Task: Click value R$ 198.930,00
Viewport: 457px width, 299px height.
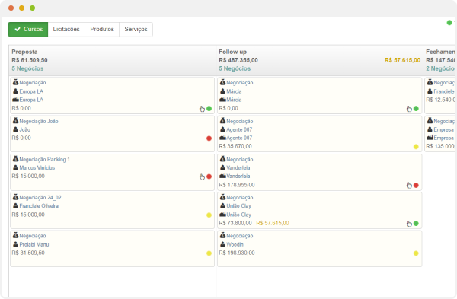Action: point(237,253)
